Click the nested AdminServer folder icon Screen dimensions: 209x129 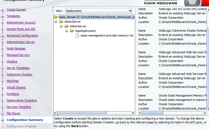[66, 26]
